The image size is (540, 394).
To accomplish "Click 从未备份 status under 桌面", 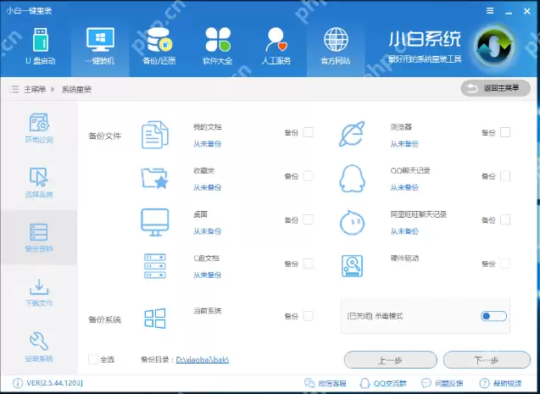I will (207, 231).
